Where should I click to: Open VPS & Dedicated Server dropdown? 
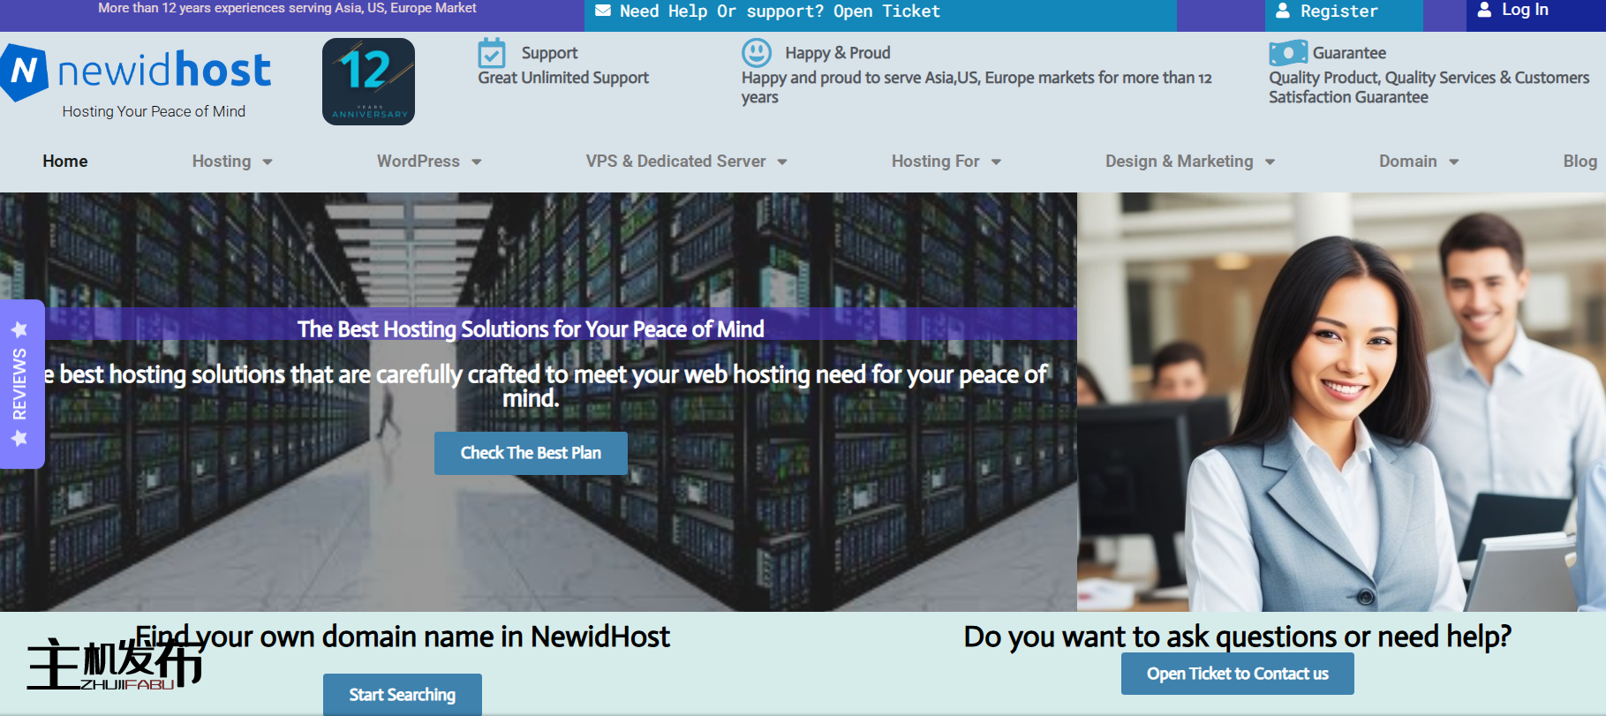(686, 162)
